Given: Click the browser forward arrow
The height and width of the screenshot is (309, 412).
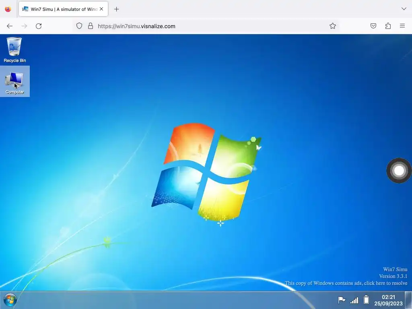Looking at the screenshot, I should (24, 26).
